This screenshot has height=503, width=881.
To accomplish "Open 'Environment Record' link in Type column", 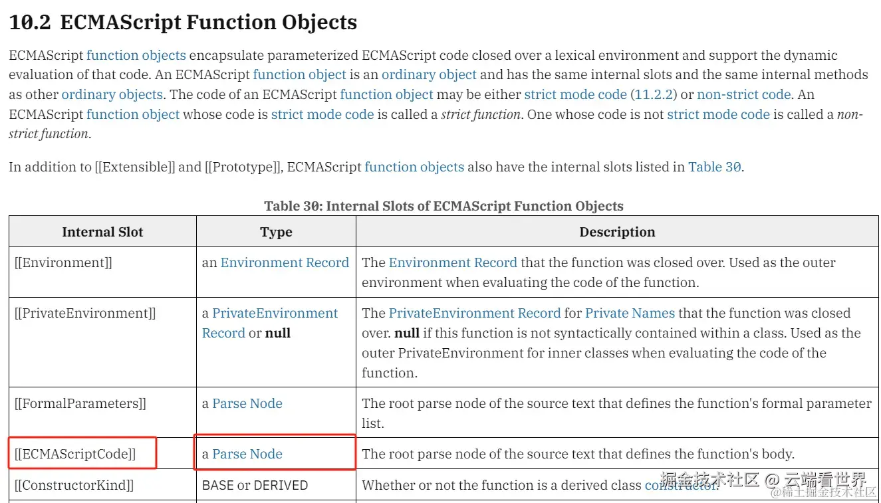I will (x=285, y=262).
